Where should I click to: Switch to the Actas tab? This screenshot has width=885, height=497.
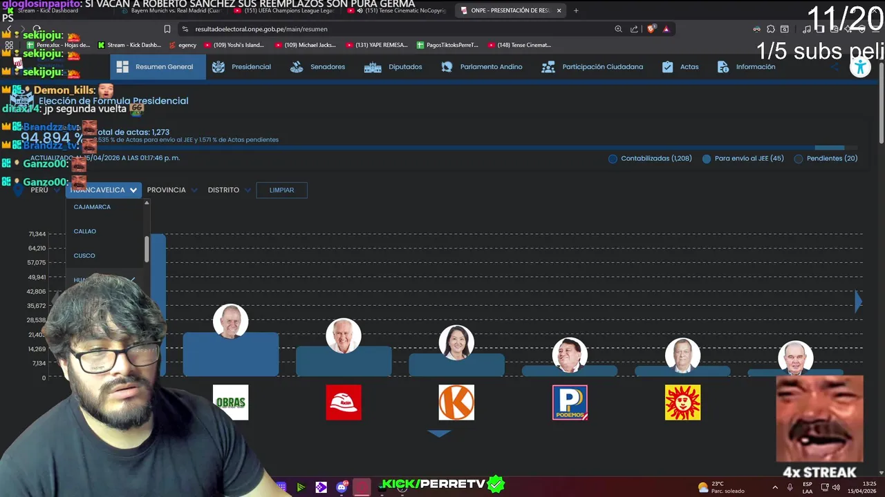[x=680, y=67]
